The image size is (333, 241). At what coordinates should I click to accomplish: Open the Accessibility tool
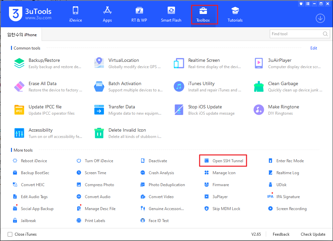point(48,133)
